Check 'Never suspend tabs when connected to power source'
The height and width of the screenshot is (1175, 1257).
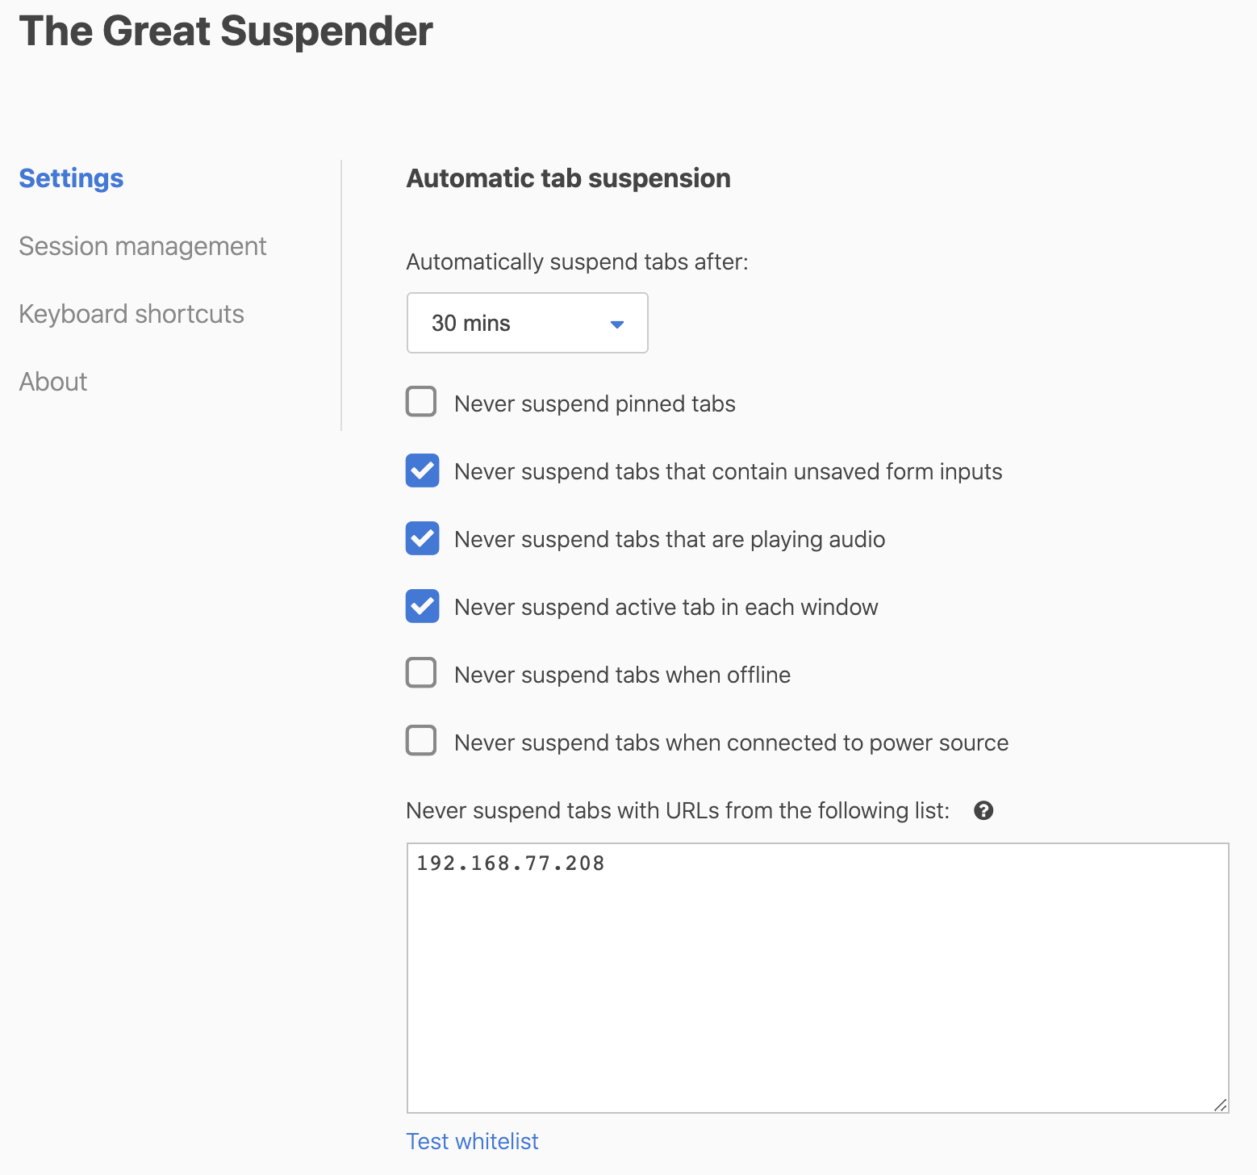pos(420,741)
